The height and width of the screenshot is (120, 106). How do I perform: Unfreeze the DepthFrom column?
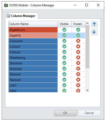(x=78, y=30)
